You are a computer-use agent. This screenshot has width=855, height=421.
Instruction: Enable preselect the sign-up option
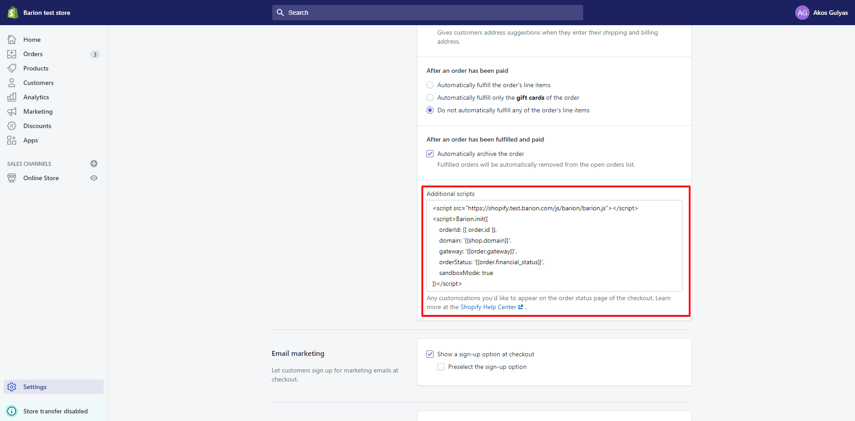(441, 367)
